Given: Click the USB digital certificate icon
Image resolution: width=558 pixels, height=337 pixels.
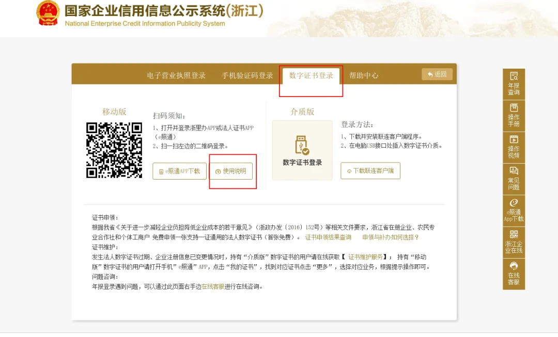Looking at the screenshot, I should [x=302, y=145].
